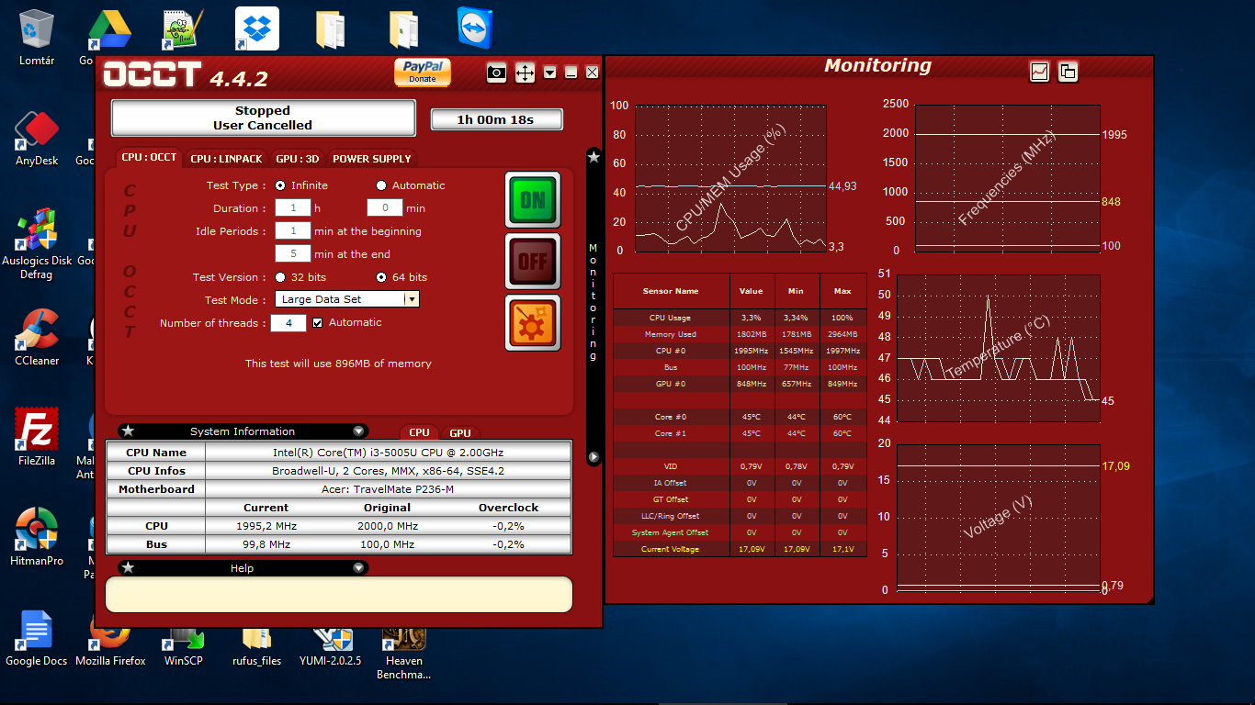Open the Test Mode dropdown
The height and width of the screenshot is (705, 1255).
coord(412,299)
